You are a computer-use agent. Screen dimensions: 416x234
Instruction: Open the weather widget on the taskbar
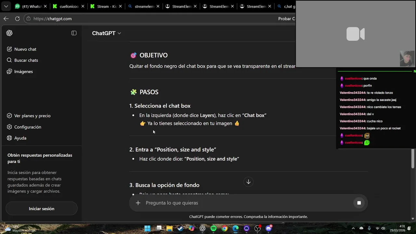20,228
